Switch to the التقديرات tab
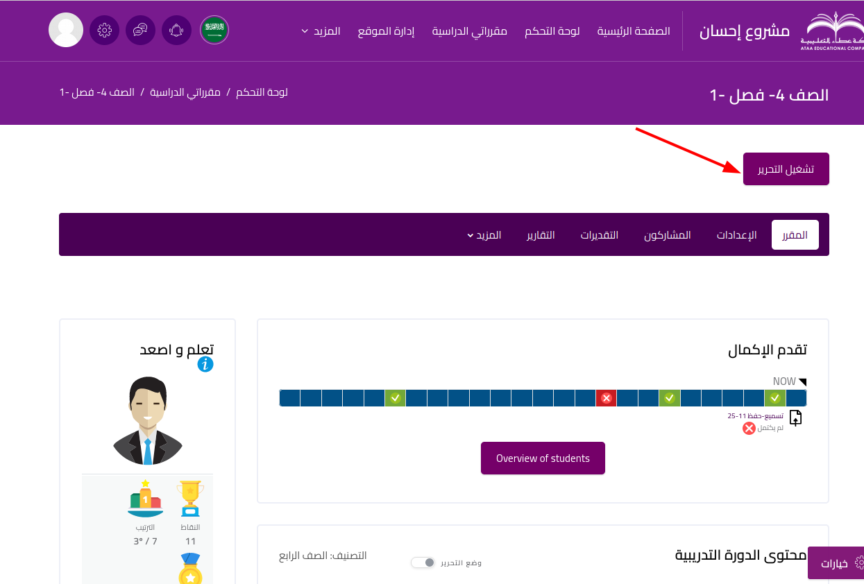The width and height of the screenshot is (864, 584). [x=600, y=235]
